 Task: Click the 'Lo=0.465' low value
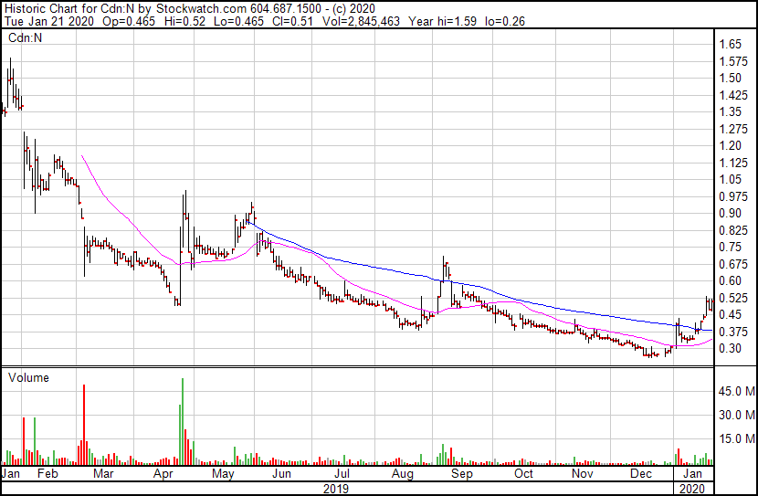(238, 21)
